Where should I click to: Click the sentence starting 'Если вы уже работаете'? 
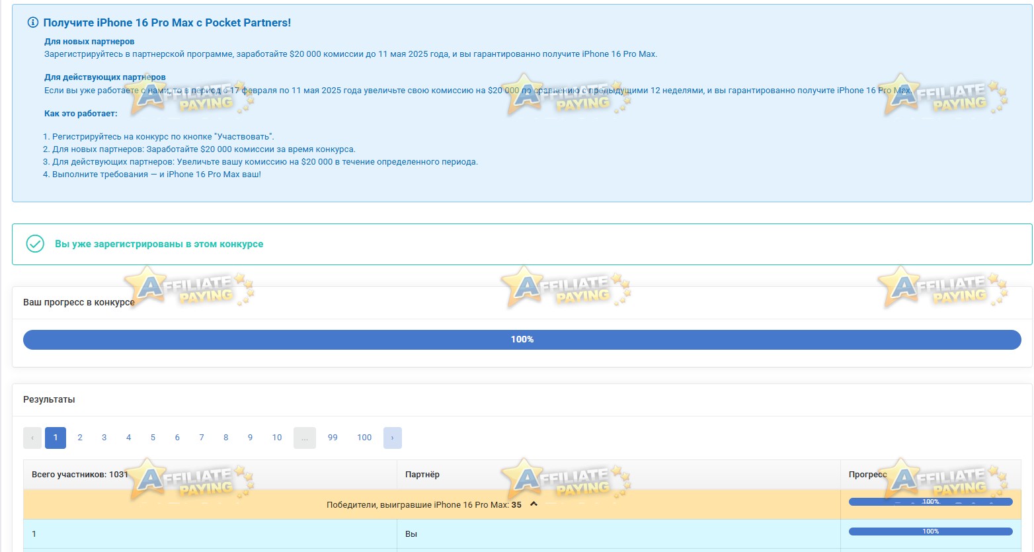[478, 91]
